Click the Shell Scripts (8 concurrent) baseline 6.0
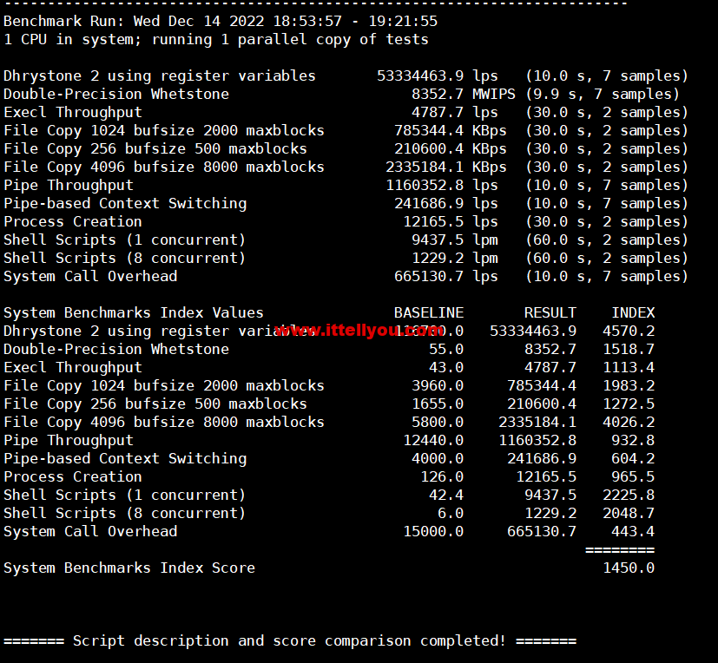 coord(451,514)
